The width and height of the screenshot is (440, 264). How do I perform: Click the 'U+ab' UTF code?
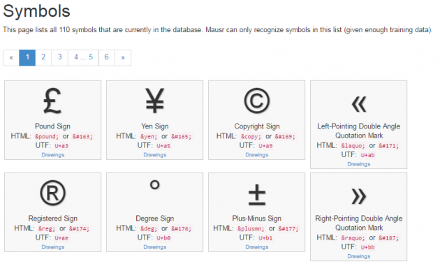367,155
